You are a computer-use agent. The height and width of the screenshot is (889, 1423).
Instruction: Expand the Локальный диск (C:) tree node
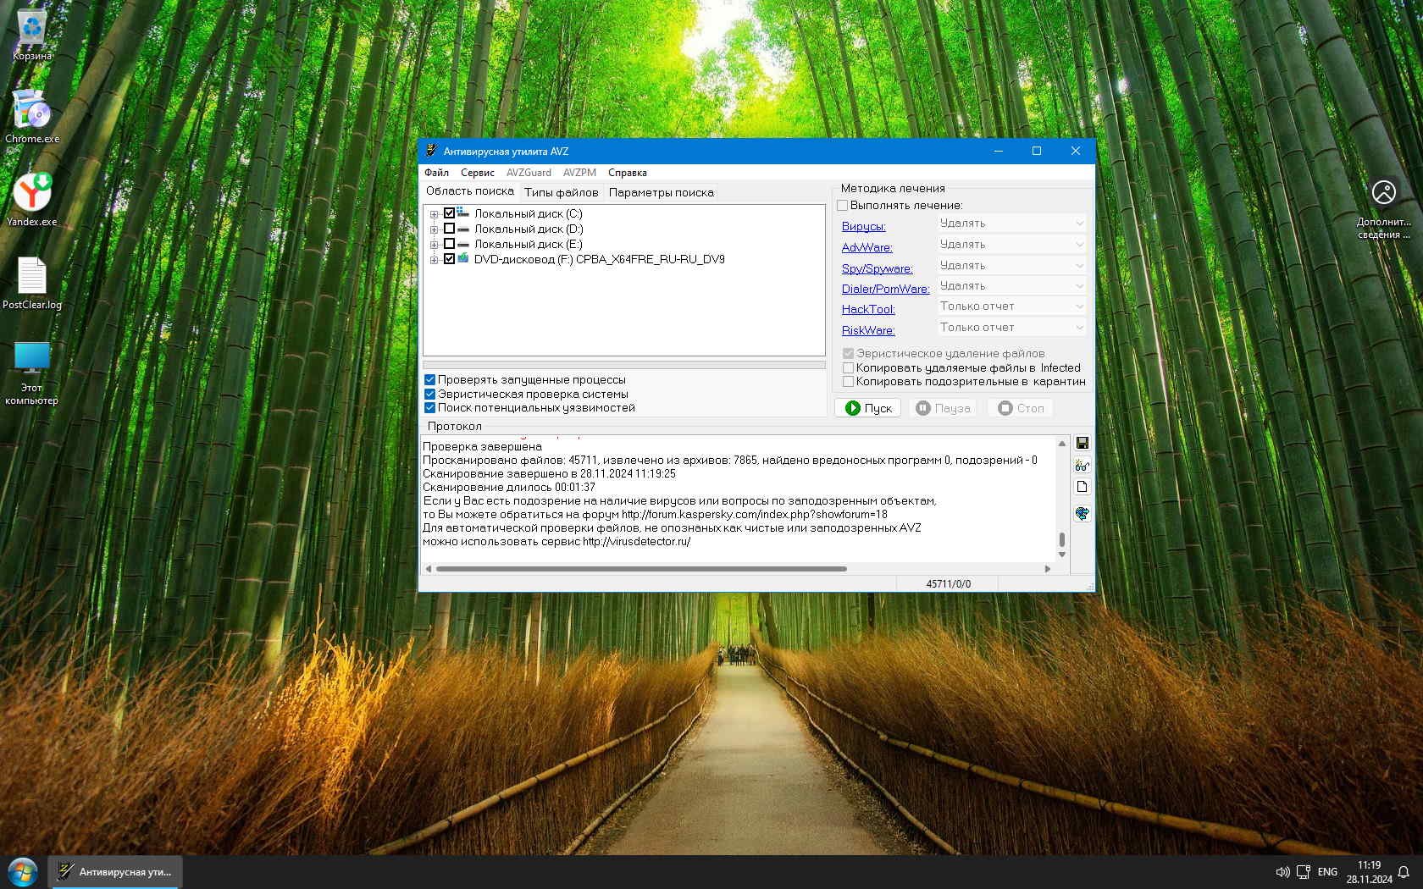434,214
